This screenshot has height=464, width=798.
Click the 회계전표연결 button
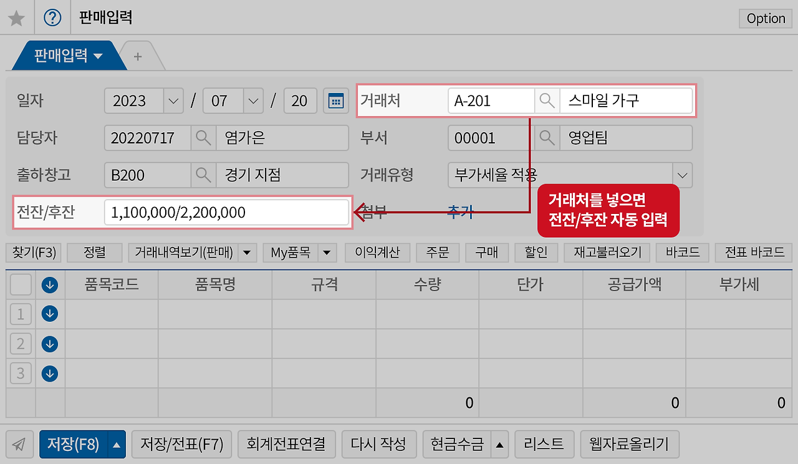coord(287,445)
